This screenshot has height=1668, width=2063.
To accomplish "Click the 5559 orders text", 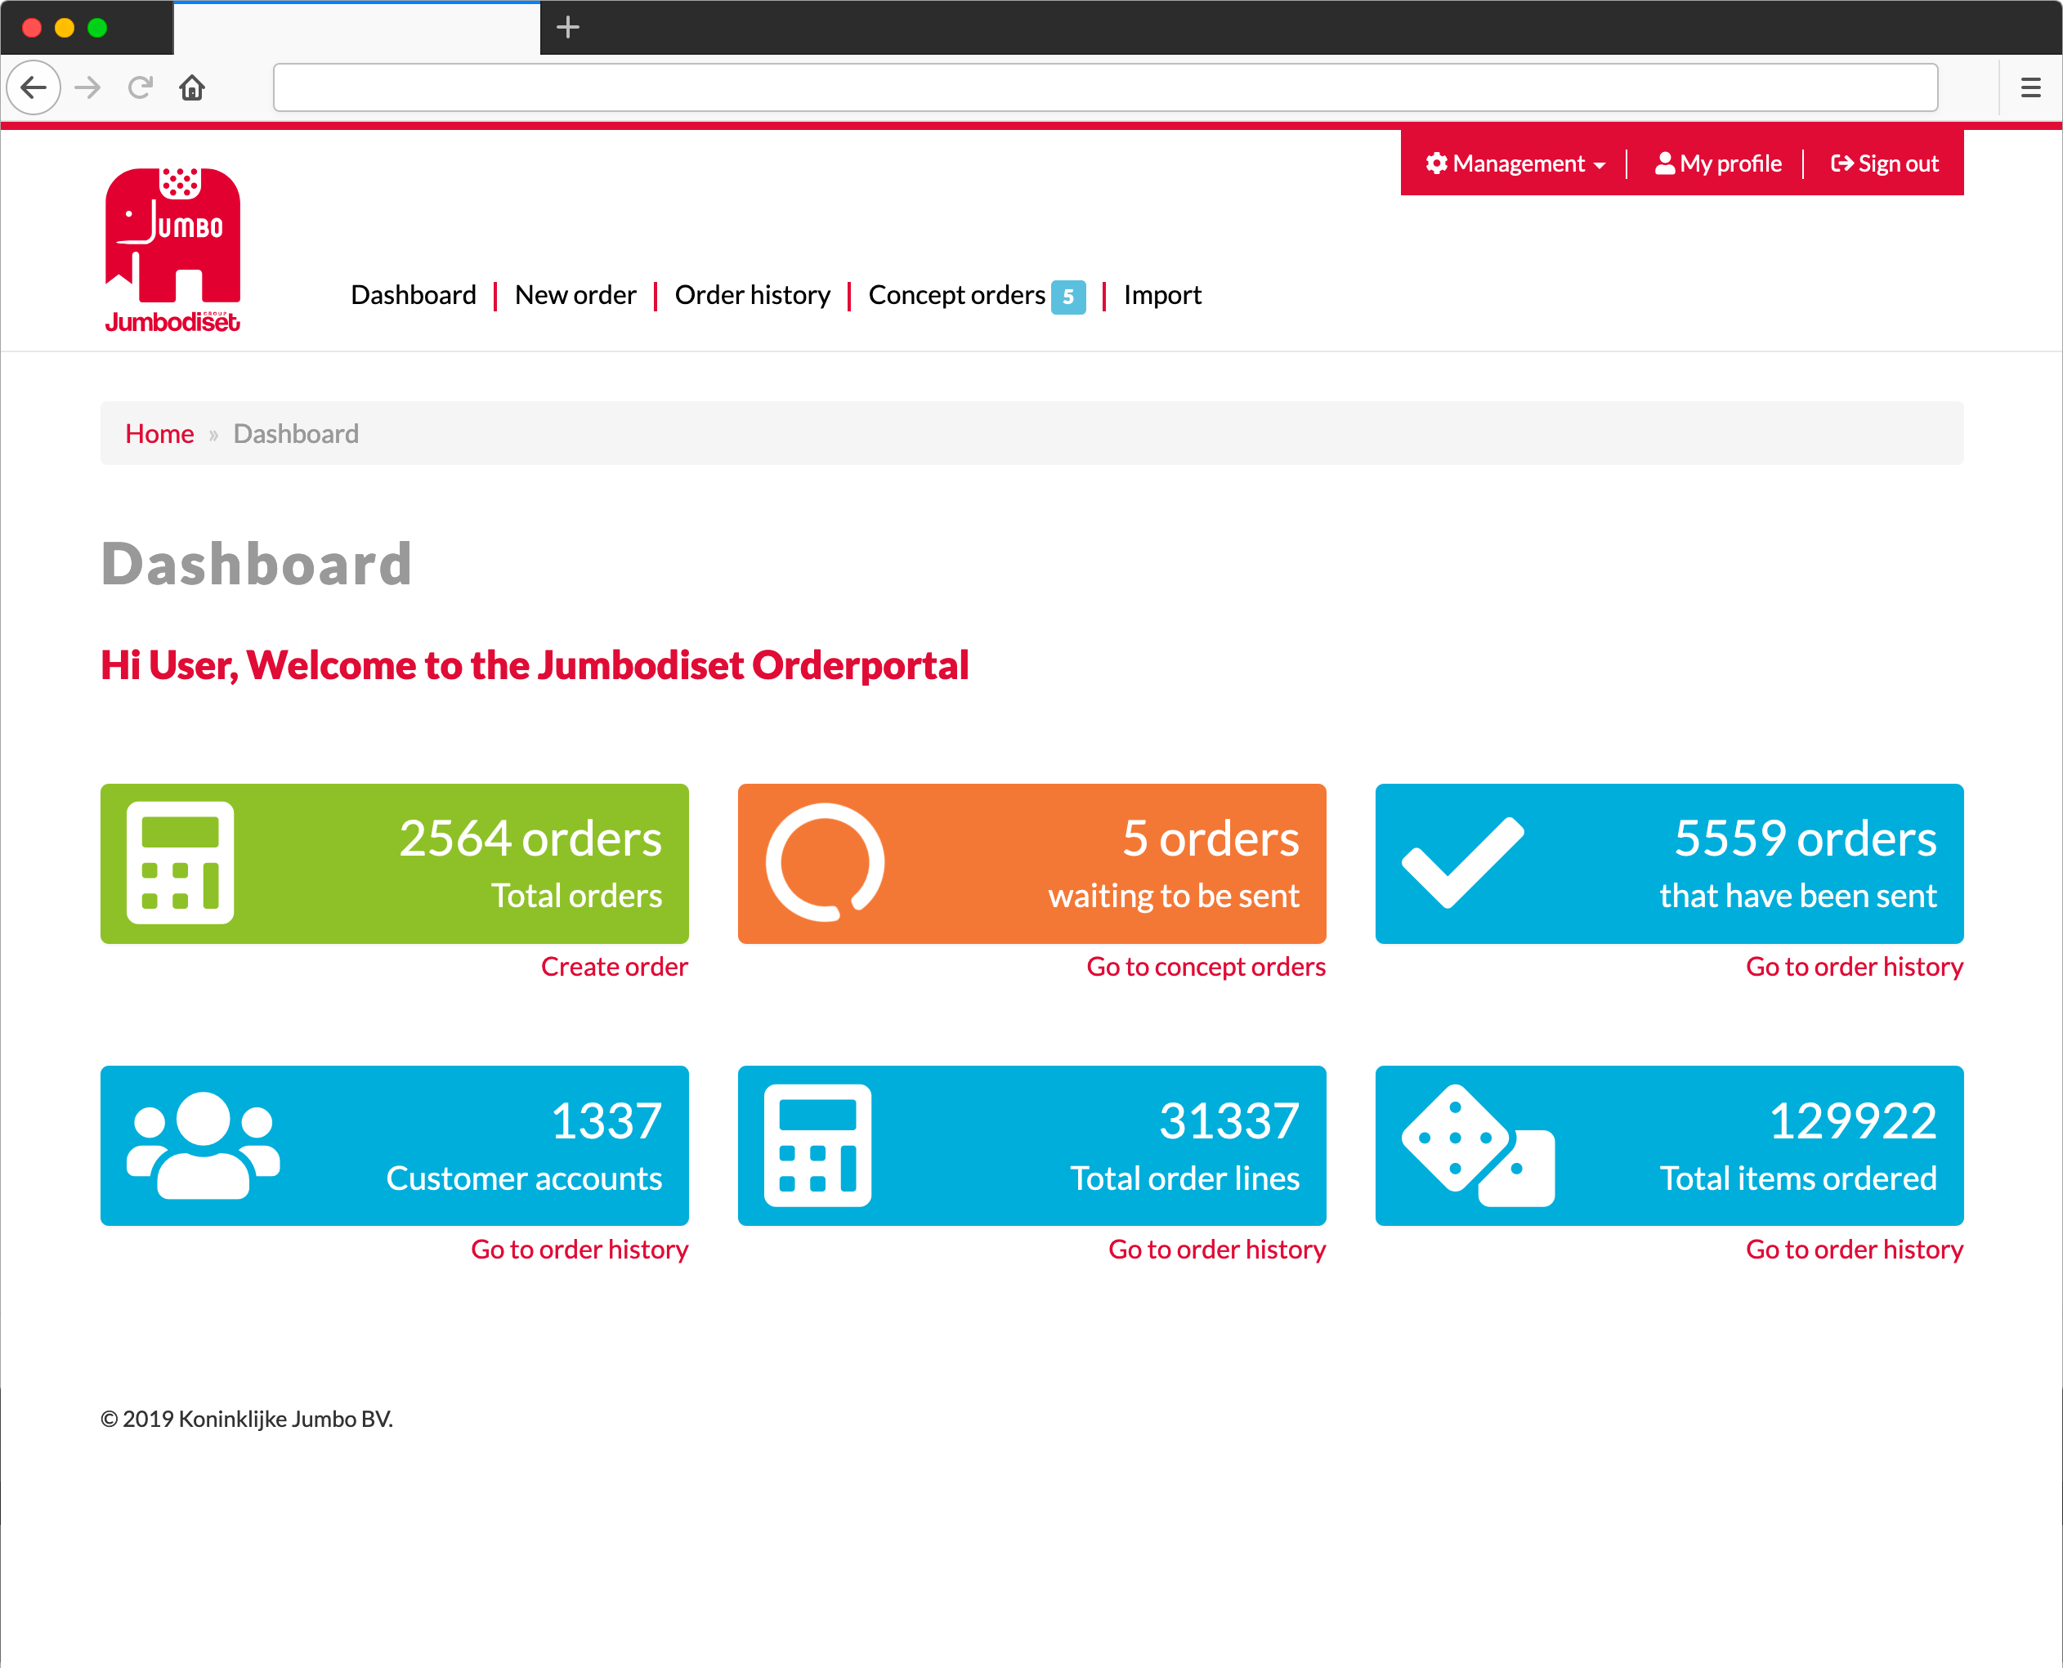I will pos(1806,838).
